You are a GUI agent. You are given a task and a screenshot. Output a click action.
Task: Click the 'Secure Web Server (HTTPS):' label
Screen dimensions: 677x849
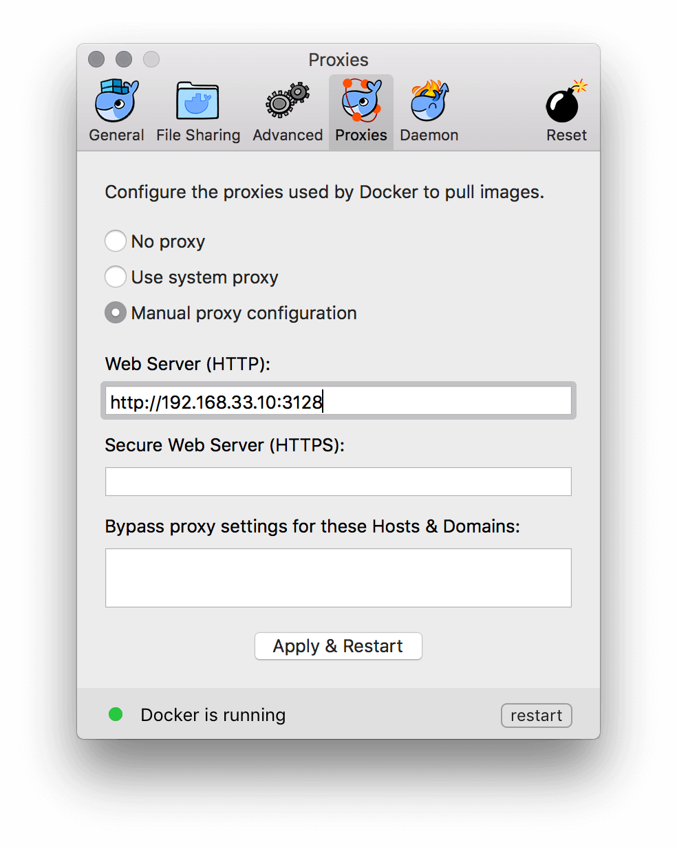[x=225, y=445]
